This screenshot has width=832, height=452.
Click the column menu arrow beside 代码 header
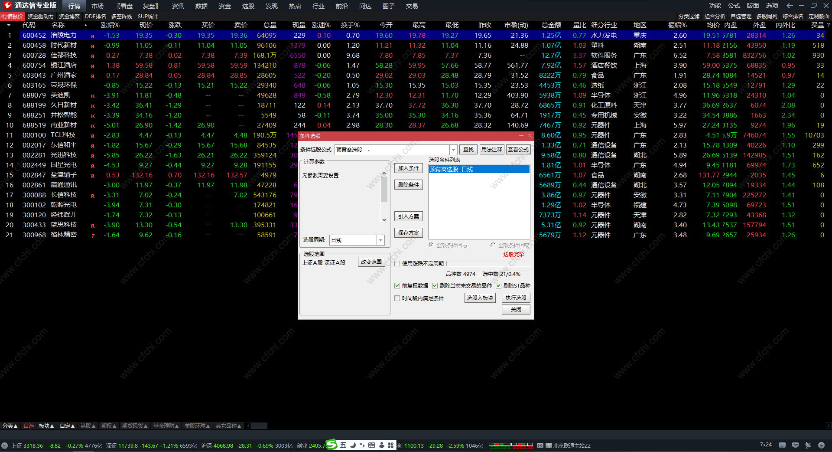8,25
